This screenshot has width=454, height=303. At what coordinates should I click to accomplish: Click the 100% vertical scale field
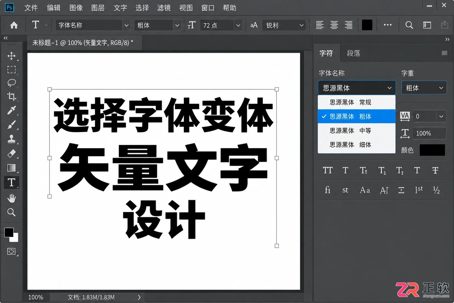coord(430,133)
